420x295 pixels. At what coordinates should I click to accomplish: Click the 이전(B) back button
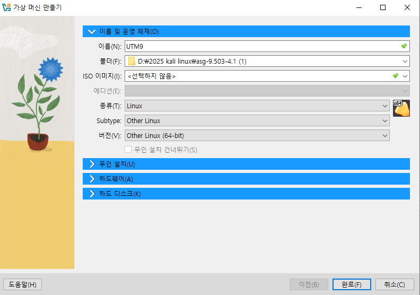tap(309, 284)
